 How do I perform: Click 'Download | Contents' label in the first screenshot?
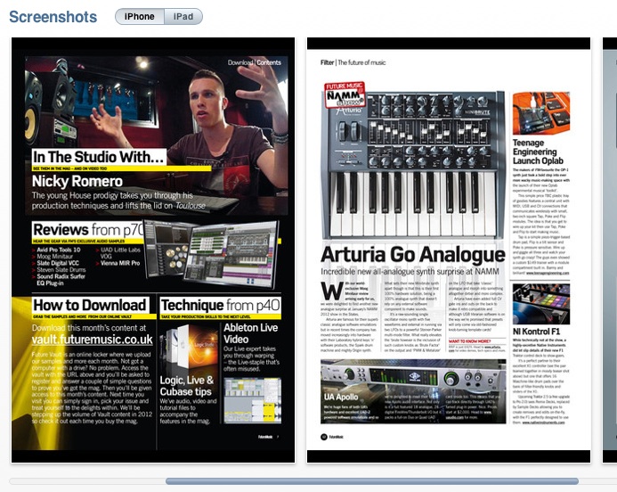[x=255, y=62]
